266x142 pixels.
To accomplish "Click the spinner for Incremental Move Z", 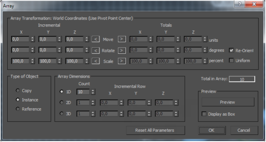I will (x=87, y=39).
